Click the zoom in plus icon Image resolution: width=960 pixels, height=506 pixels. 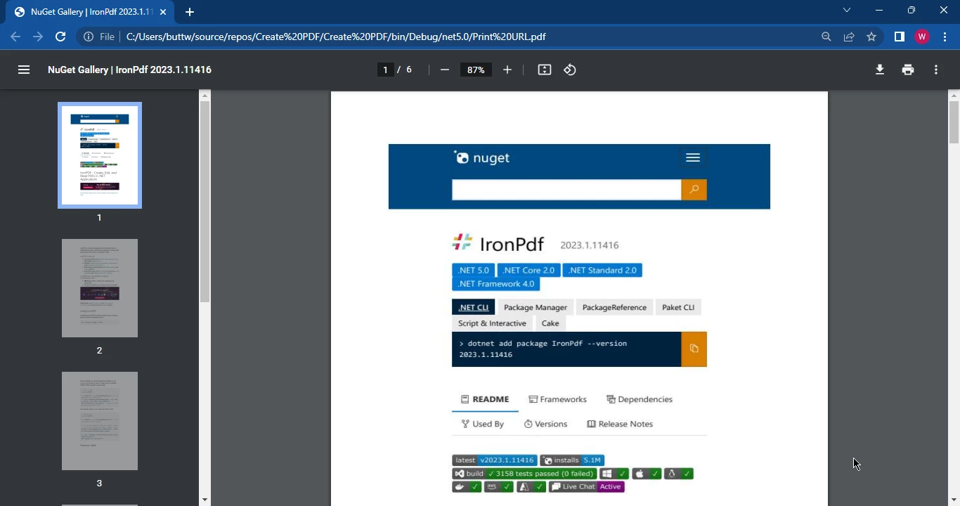[507, 70]
